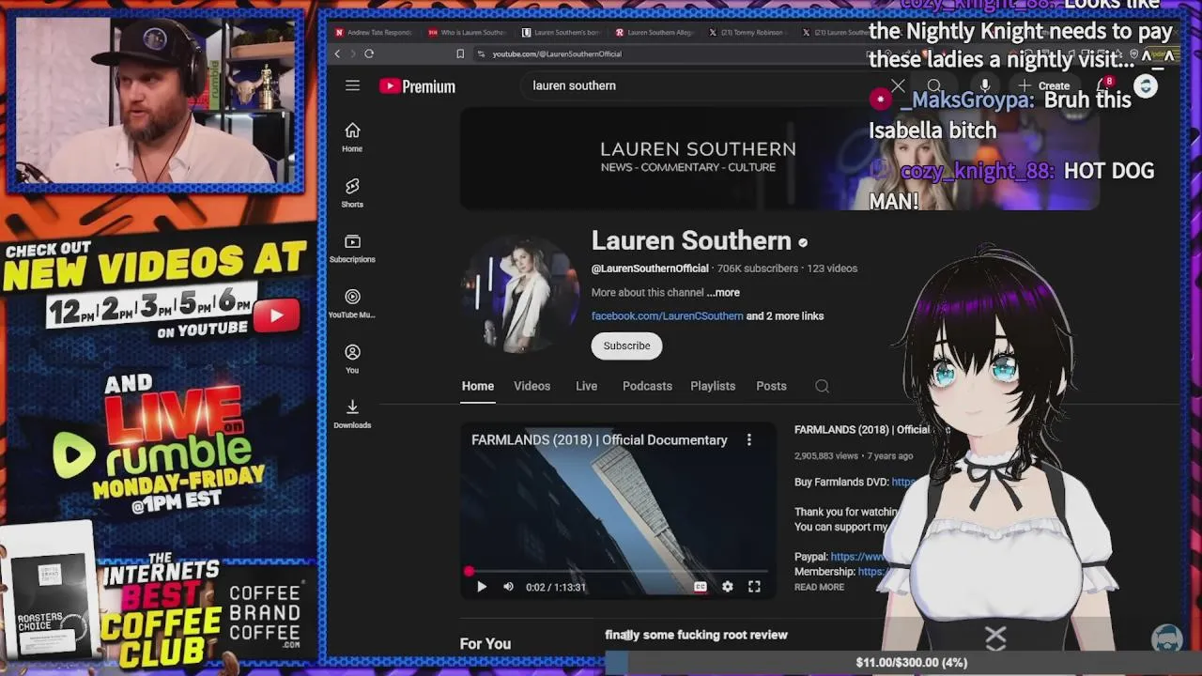The height and width of the screenshot is (676, 1202).
Task: Click the 'For You' section heading
Action: coord(485,644)
